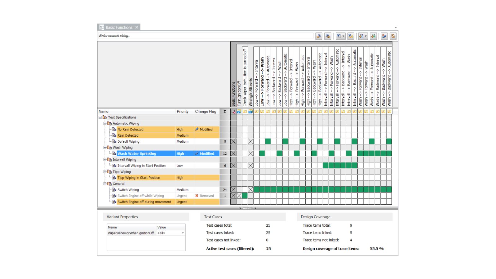This screenshot has height=279, width=496.
Task: Click the Priority column header
Action: tap(185, 112)
